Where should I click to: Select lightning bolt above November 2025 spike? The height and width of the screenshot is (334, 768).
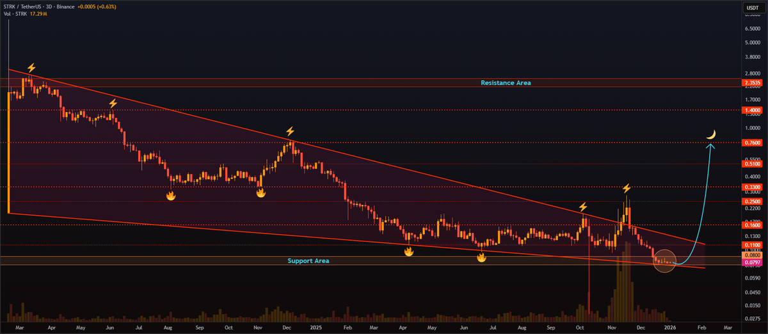pyautogui.click(x=627, y=188)
